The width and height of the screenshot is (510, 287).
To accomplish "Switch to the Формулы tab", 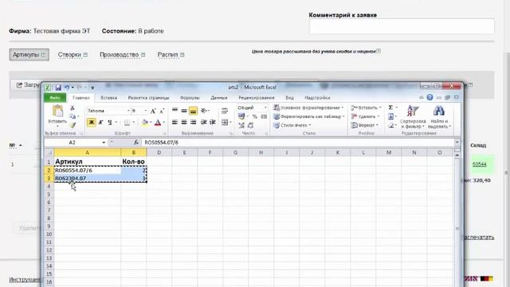I will tap(190, 97).
